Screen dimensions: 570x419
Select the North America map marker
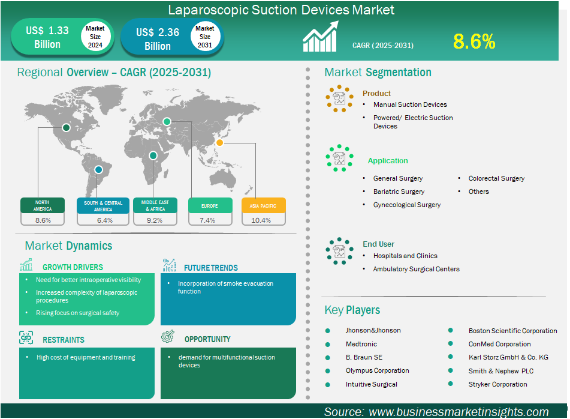coord(67,127)
